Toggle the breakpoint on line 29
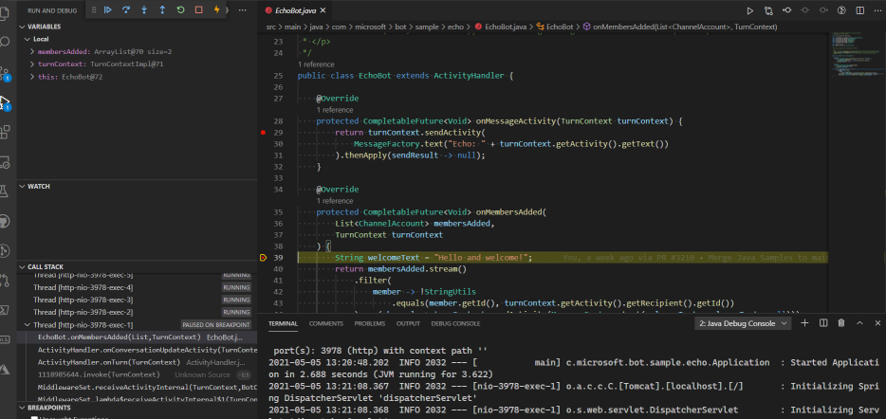The height and width of the screenshot is (419, 886). tap(262, 133)
